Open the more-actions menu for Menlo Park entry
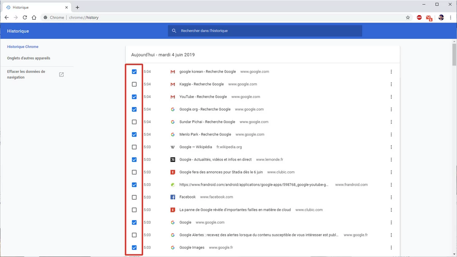This screenshot has height=257, width=457. (391, 134)
